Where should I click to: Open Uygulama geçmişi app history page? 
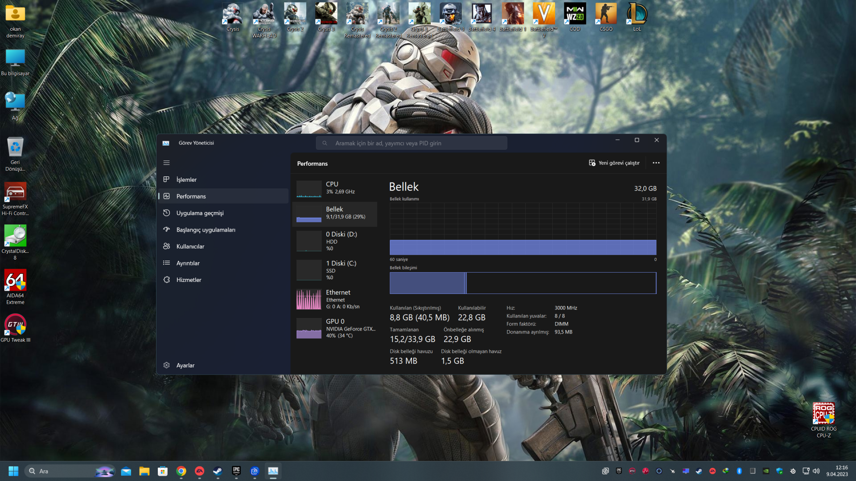click(200, 213)
